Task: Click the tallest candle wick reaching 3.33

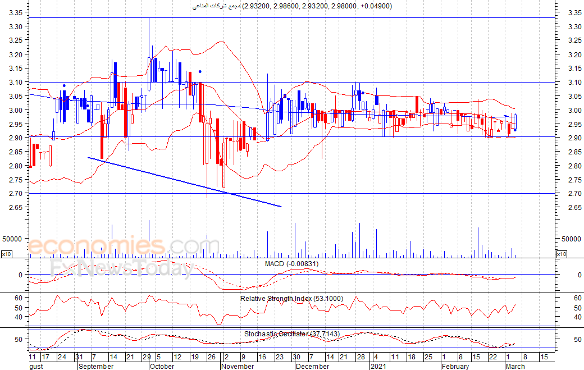Action: tap(149, 34)
